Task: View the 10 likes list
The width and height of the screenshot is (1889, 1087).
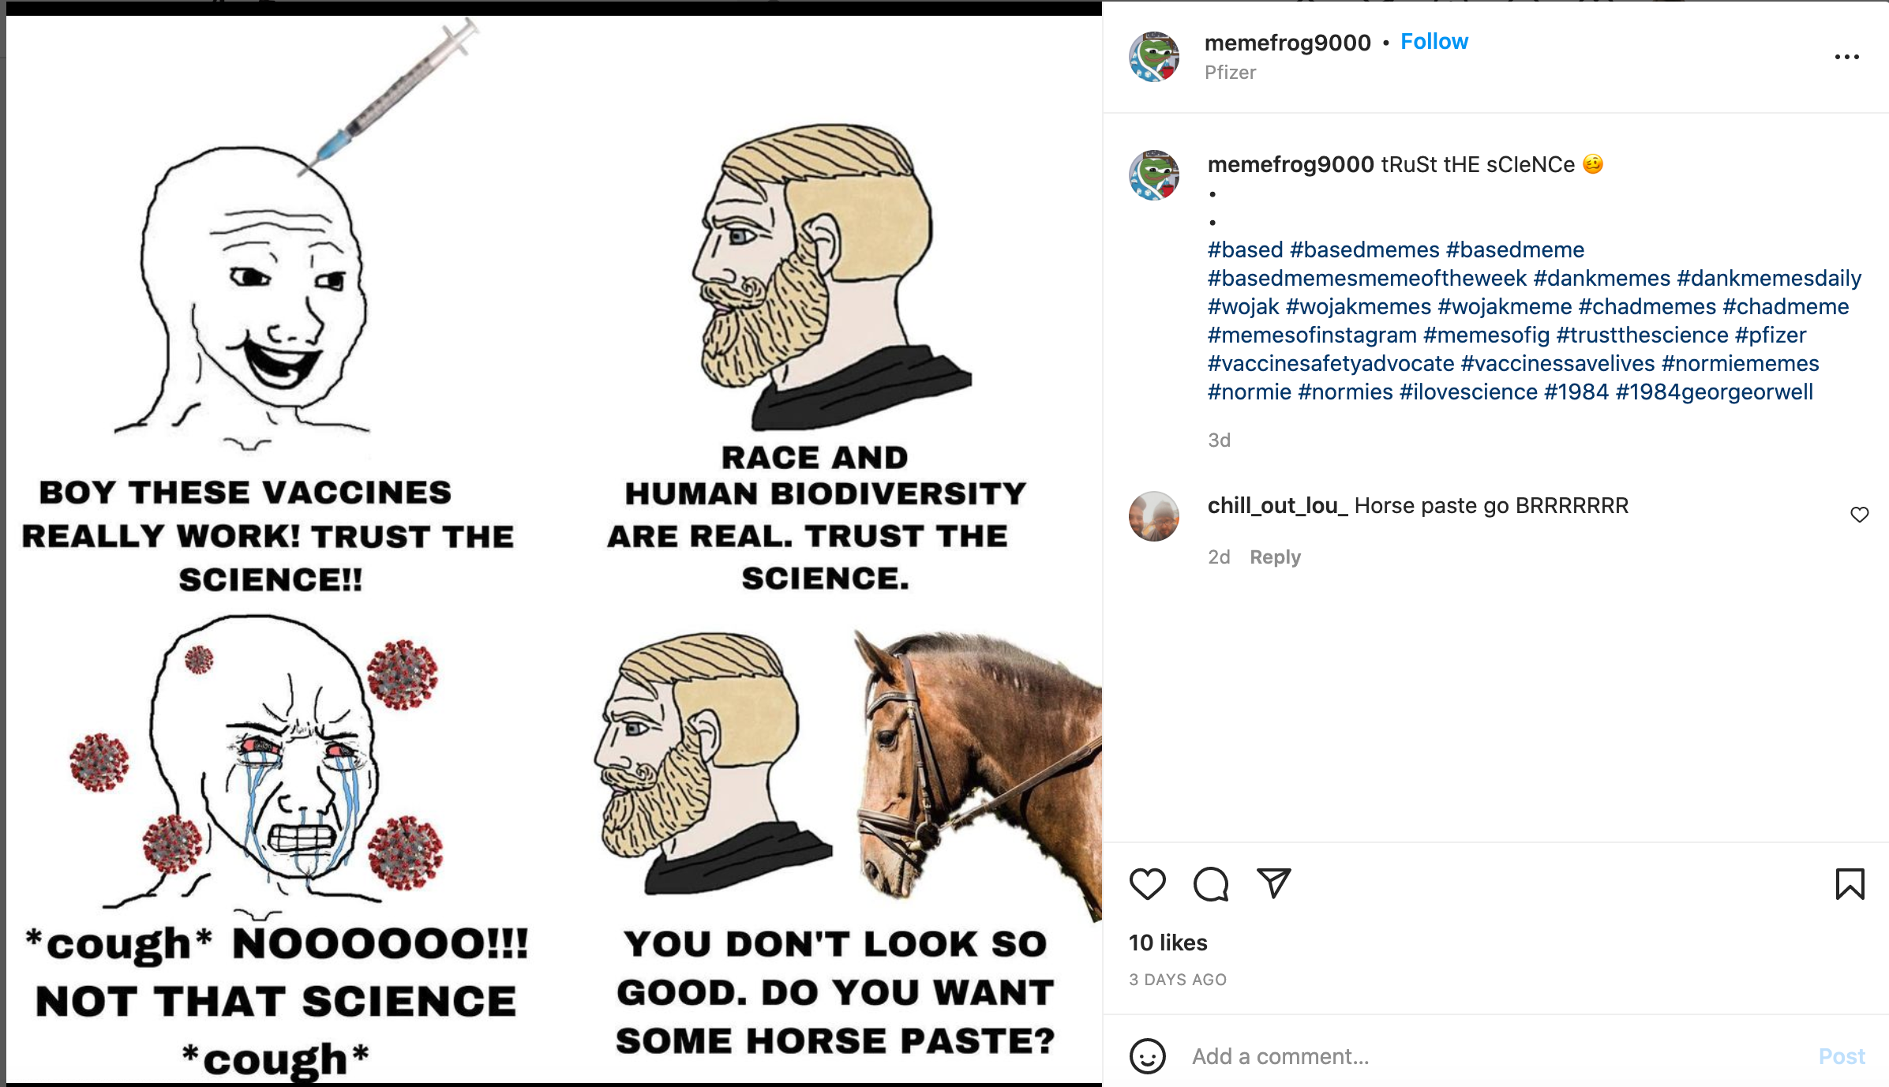Action: tap(1168, 943)
